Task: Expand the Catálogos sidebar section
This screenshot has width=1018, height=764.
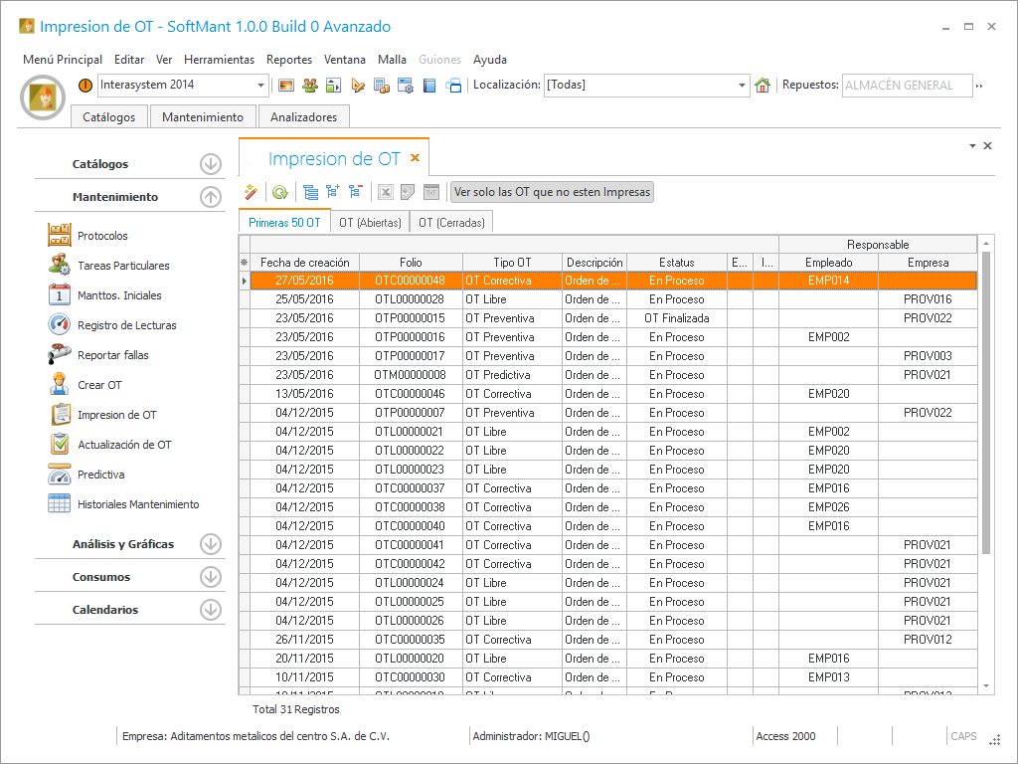Action: point(210,164)
